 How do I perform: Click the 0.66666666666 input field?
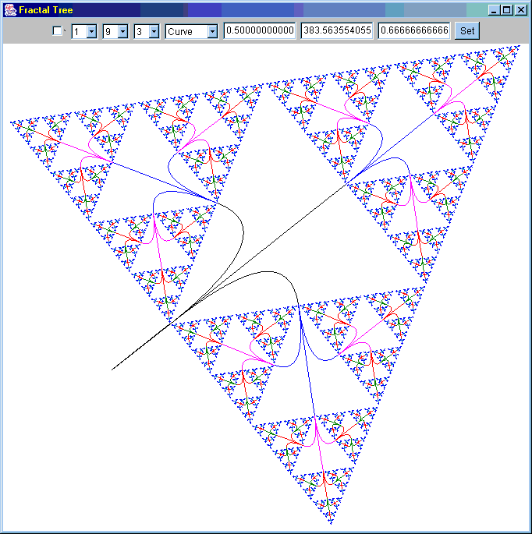413,31
